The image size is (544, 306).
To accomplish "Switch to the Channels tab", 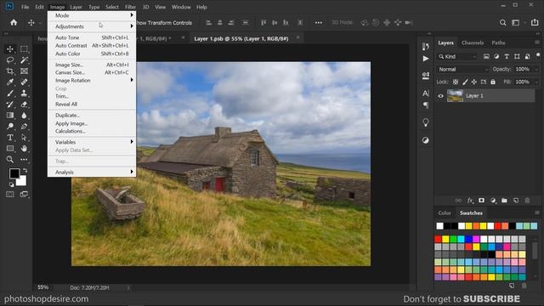I will [x=473, y=42].
